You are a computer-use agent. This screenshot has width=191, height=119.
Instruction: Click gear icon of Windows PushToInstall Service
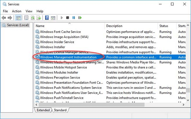[37, 98]
